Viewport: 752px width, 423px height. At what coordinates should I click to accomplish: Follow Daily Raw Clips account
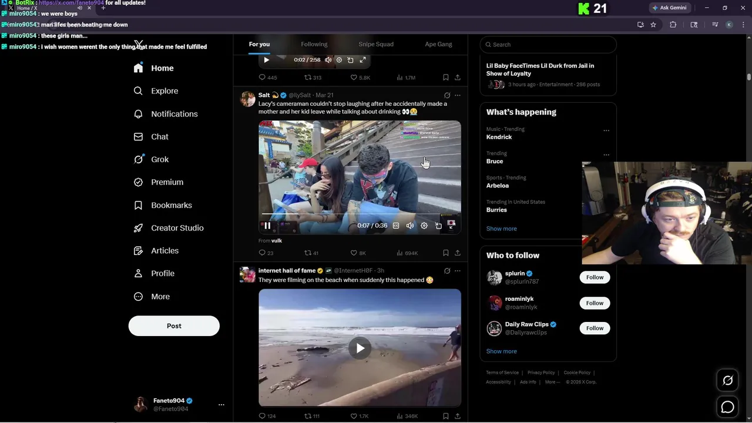[595, 328]
